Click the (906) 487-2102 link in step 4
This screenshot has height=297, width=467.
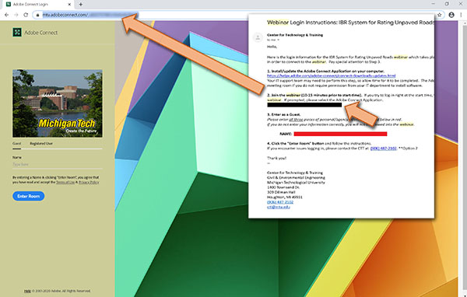pos(383,148)
